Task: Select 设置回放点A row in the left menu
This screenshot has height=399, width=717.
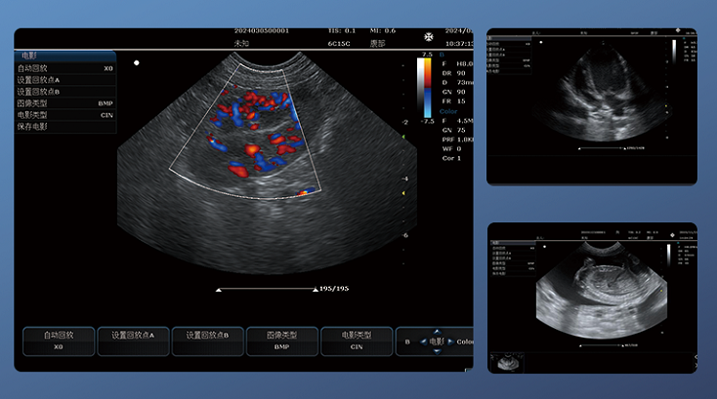Action: point(64,80)
